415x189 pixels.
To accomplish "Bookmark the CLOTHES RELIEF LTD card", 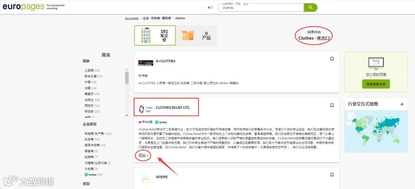I will pos(332,106).
